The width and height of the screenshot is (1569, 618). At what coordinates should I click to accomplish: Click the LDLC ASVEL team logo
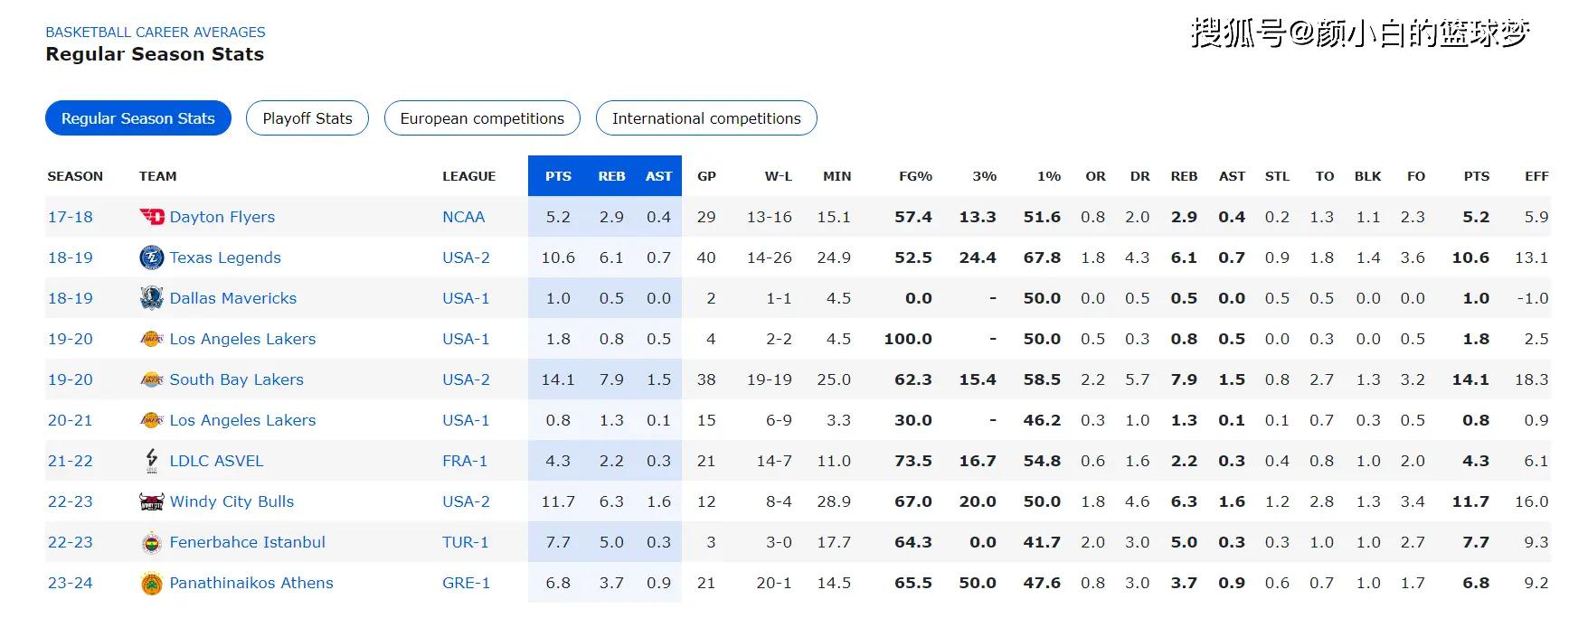click(151, 461)
